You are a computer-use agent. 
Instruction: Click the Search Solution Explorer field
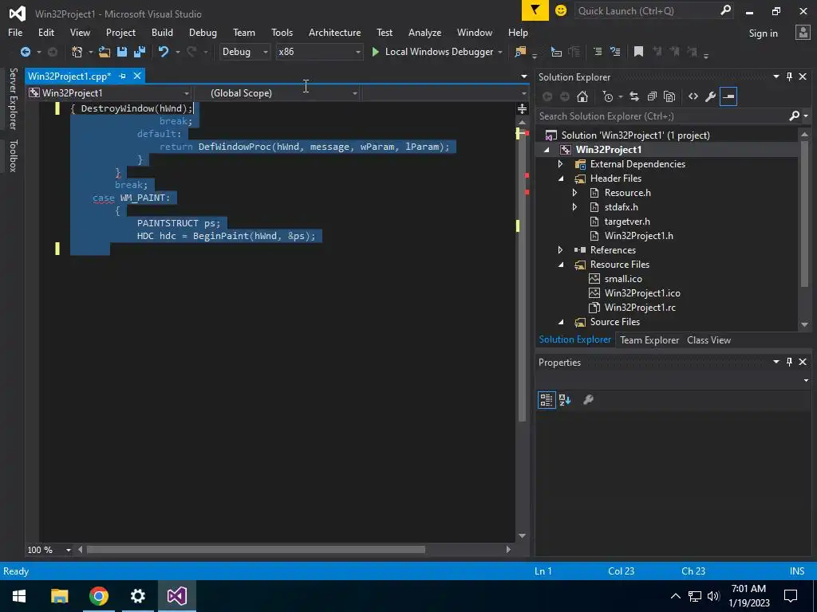point(672,116)
